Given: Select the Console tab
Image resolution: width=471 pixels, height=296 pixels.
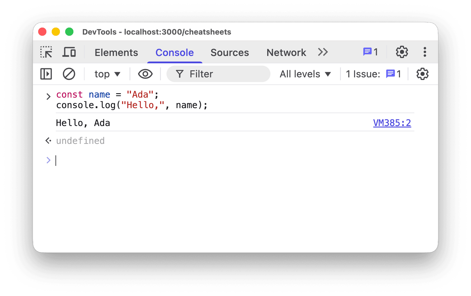Looking at the screenshot, I should (175, 52).
